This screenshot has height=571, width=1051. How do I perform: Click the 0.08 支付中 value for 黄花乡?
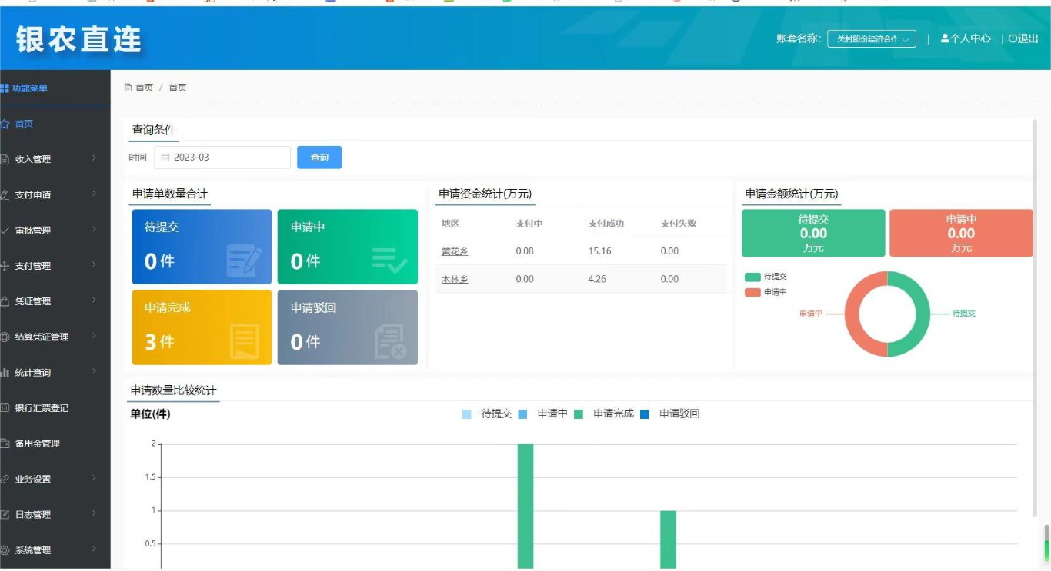[x=525, y=251]
